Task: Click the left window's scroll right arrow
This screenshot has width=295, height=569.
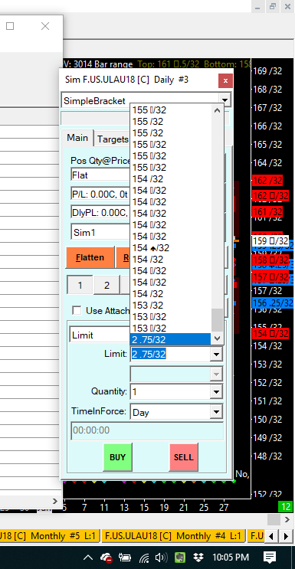Action: 55,501
